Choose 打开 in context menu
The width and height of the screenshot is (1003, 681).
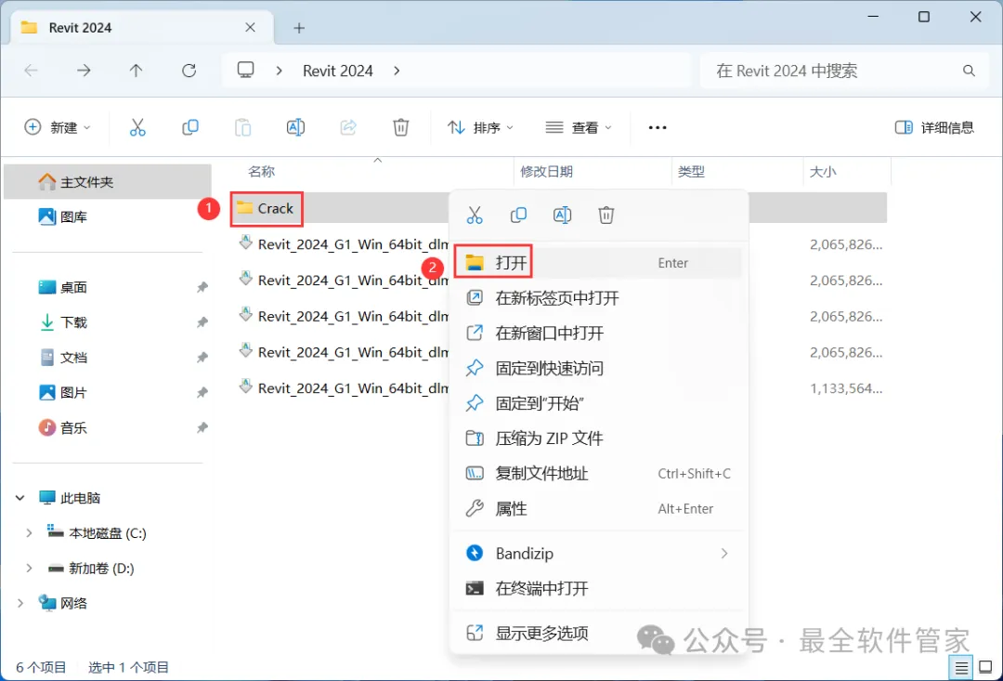(x=599, y=262)
